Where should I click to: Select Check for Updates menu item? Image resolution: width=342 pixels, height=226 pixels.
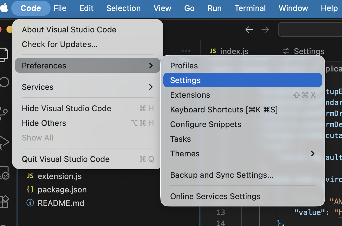(x=60, y=44)
